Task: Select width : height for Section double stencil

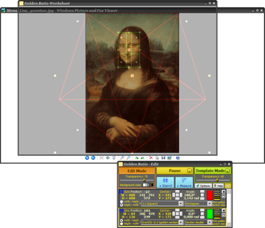Action: pos(122,220)
